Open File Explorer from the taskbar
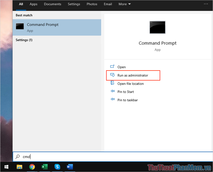The height and width of the screenshot is (172, 213). click(19, 167)
